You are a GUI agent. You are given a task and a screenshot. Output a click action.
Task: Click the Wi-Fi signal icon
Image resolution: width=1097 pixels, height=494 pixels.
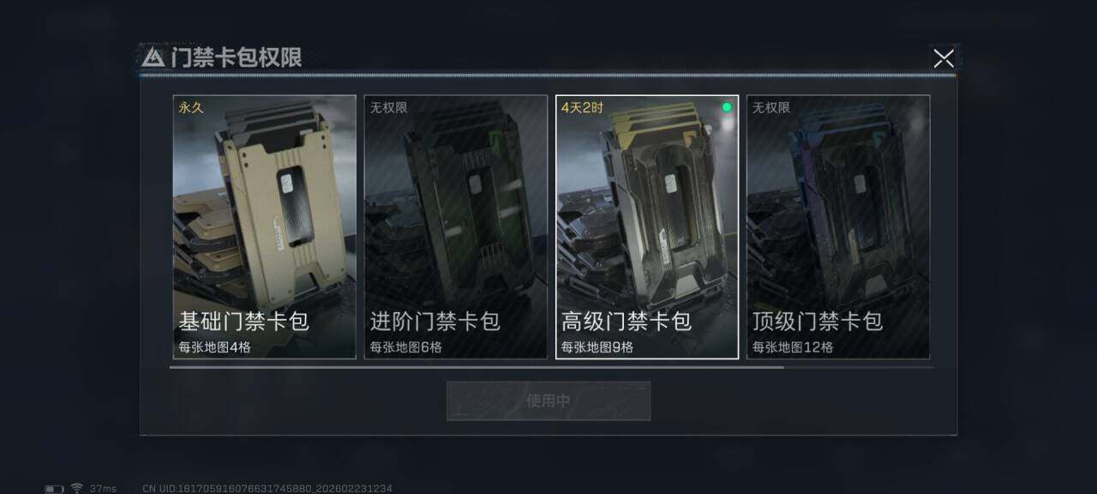coord(77,488)
